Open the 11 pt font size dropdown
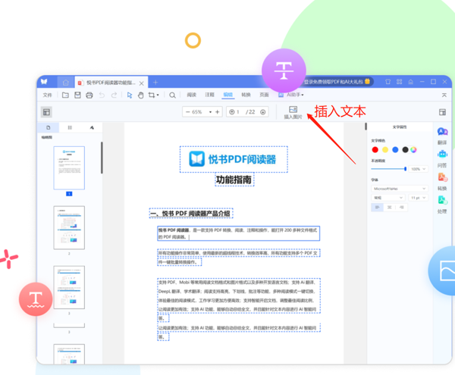 pos(417,197)
